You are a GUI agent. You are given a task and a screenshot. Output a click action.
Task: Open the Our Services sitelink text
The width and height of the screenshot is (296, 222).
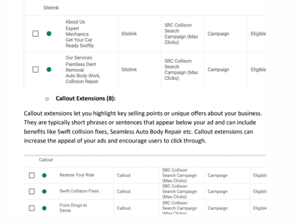79,58
